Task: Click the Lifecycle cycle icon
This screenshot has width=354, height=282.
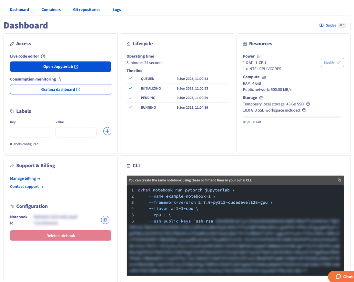Action: pyautogui.click(x=128, y=44)
